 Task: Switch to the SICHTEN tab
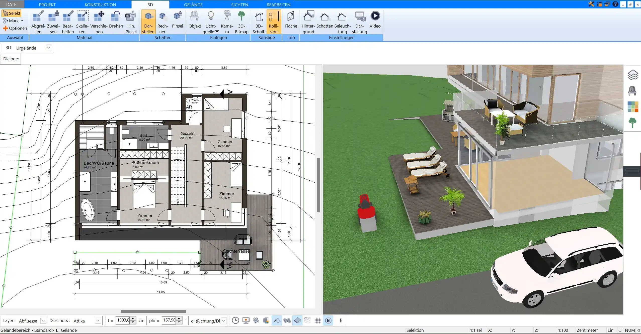[239, 5]
